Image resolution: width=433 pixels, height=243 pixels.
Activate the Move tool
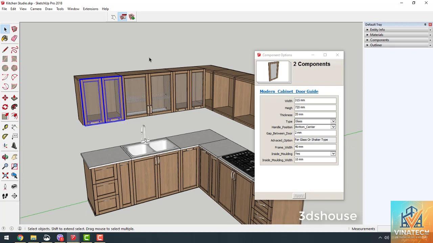[x=5, y=98]
